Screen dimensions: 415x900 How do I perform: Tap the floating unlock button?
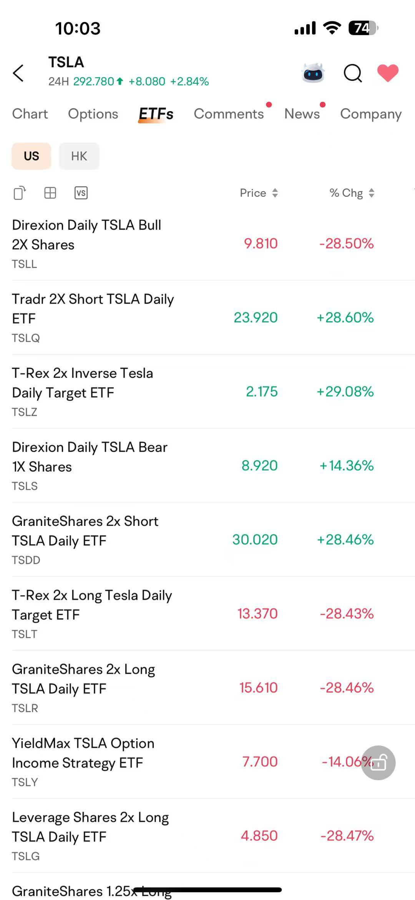pyautogui.click(x=378, y=763)
